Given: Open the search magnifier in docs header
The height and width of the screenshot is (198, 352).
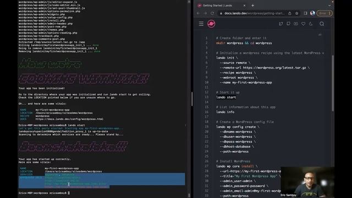Looking at the screenshot, I should click(x=322, y=24).
